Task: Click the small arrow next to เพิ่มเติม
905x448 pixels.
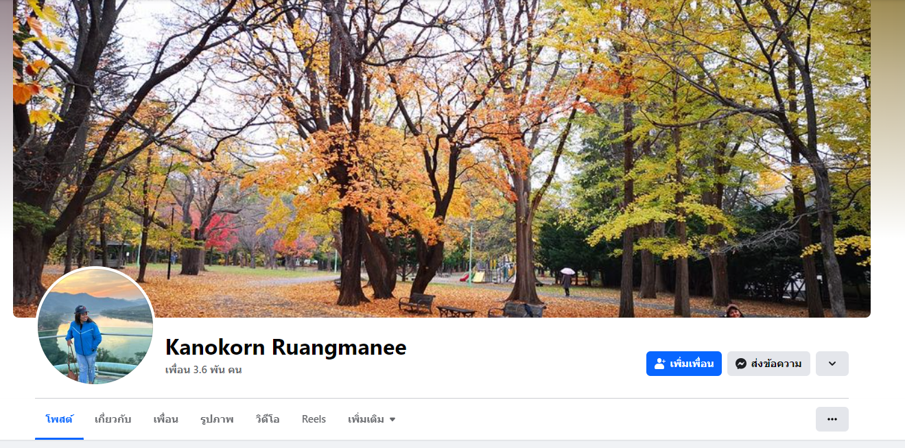Action: [392, 420]
